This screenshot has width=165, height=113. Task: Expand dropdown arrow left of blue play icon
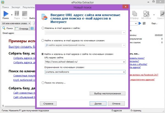(136, 23)
